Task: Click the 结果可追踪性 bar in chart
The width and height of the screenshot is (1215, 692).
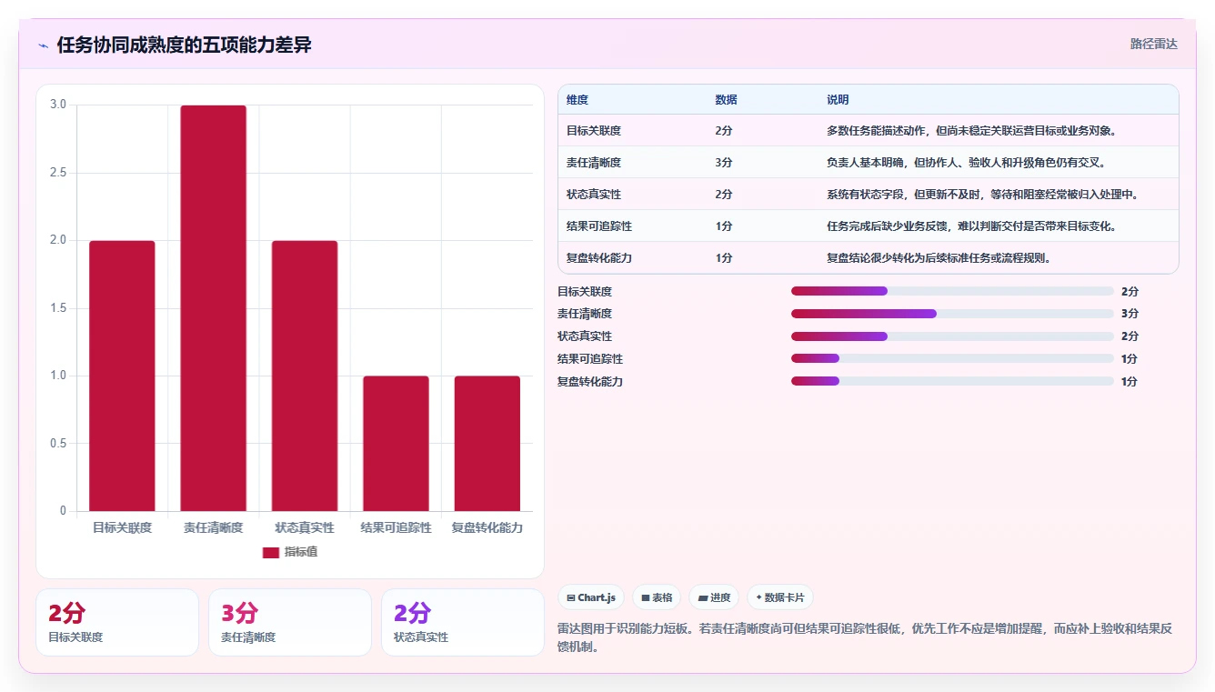Action: tap(396, 444)
